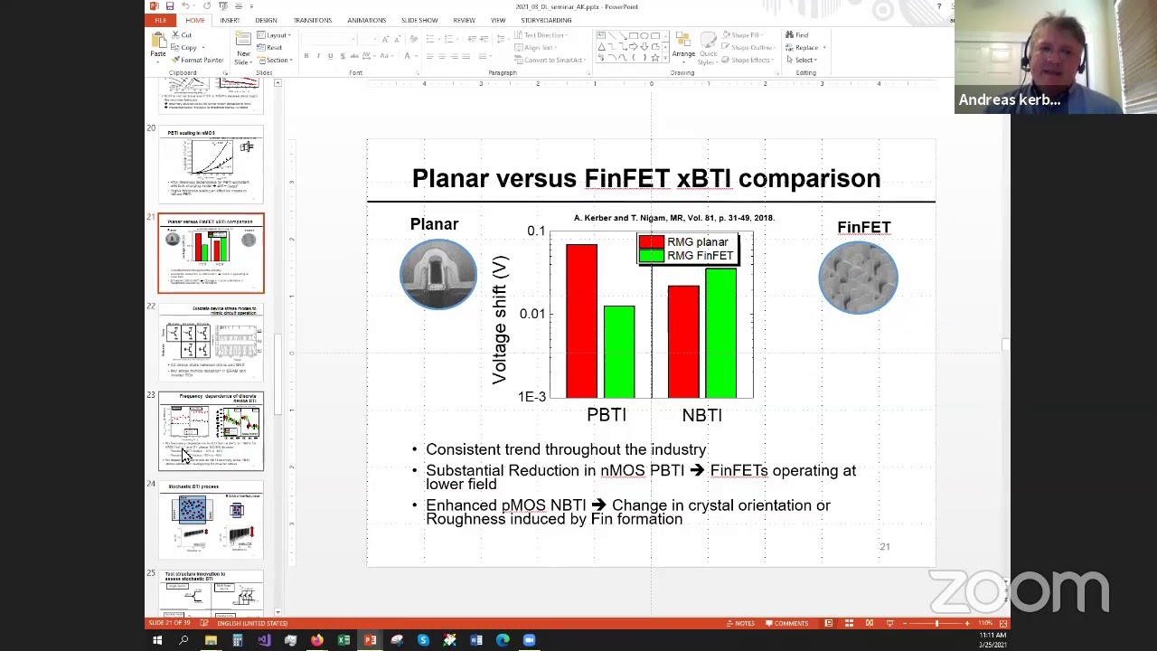
Task: Select slide 23 thumbnail Frequency dependence
Action: point(212,431)
